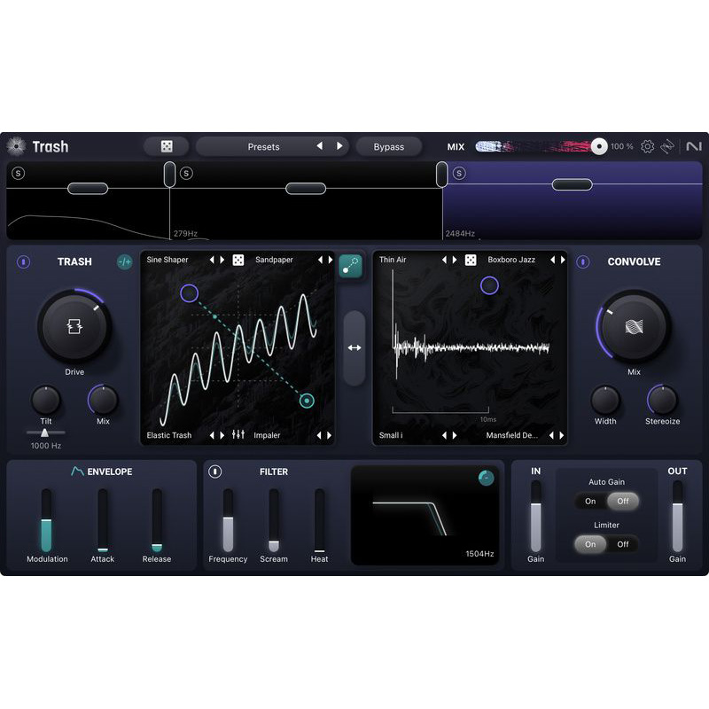Click the swap modules double-arrow button
This screenshot has height=709, width=709.
[x=354, y=347]
